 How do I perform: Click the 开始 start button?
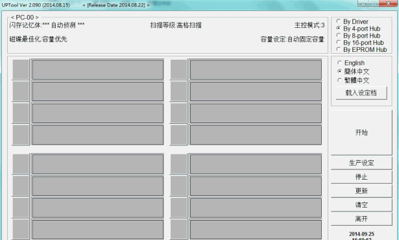pos(361,132)
